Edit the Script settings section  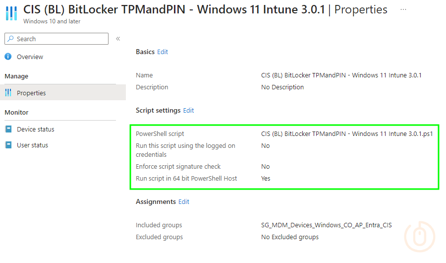(x=188, y=110)
